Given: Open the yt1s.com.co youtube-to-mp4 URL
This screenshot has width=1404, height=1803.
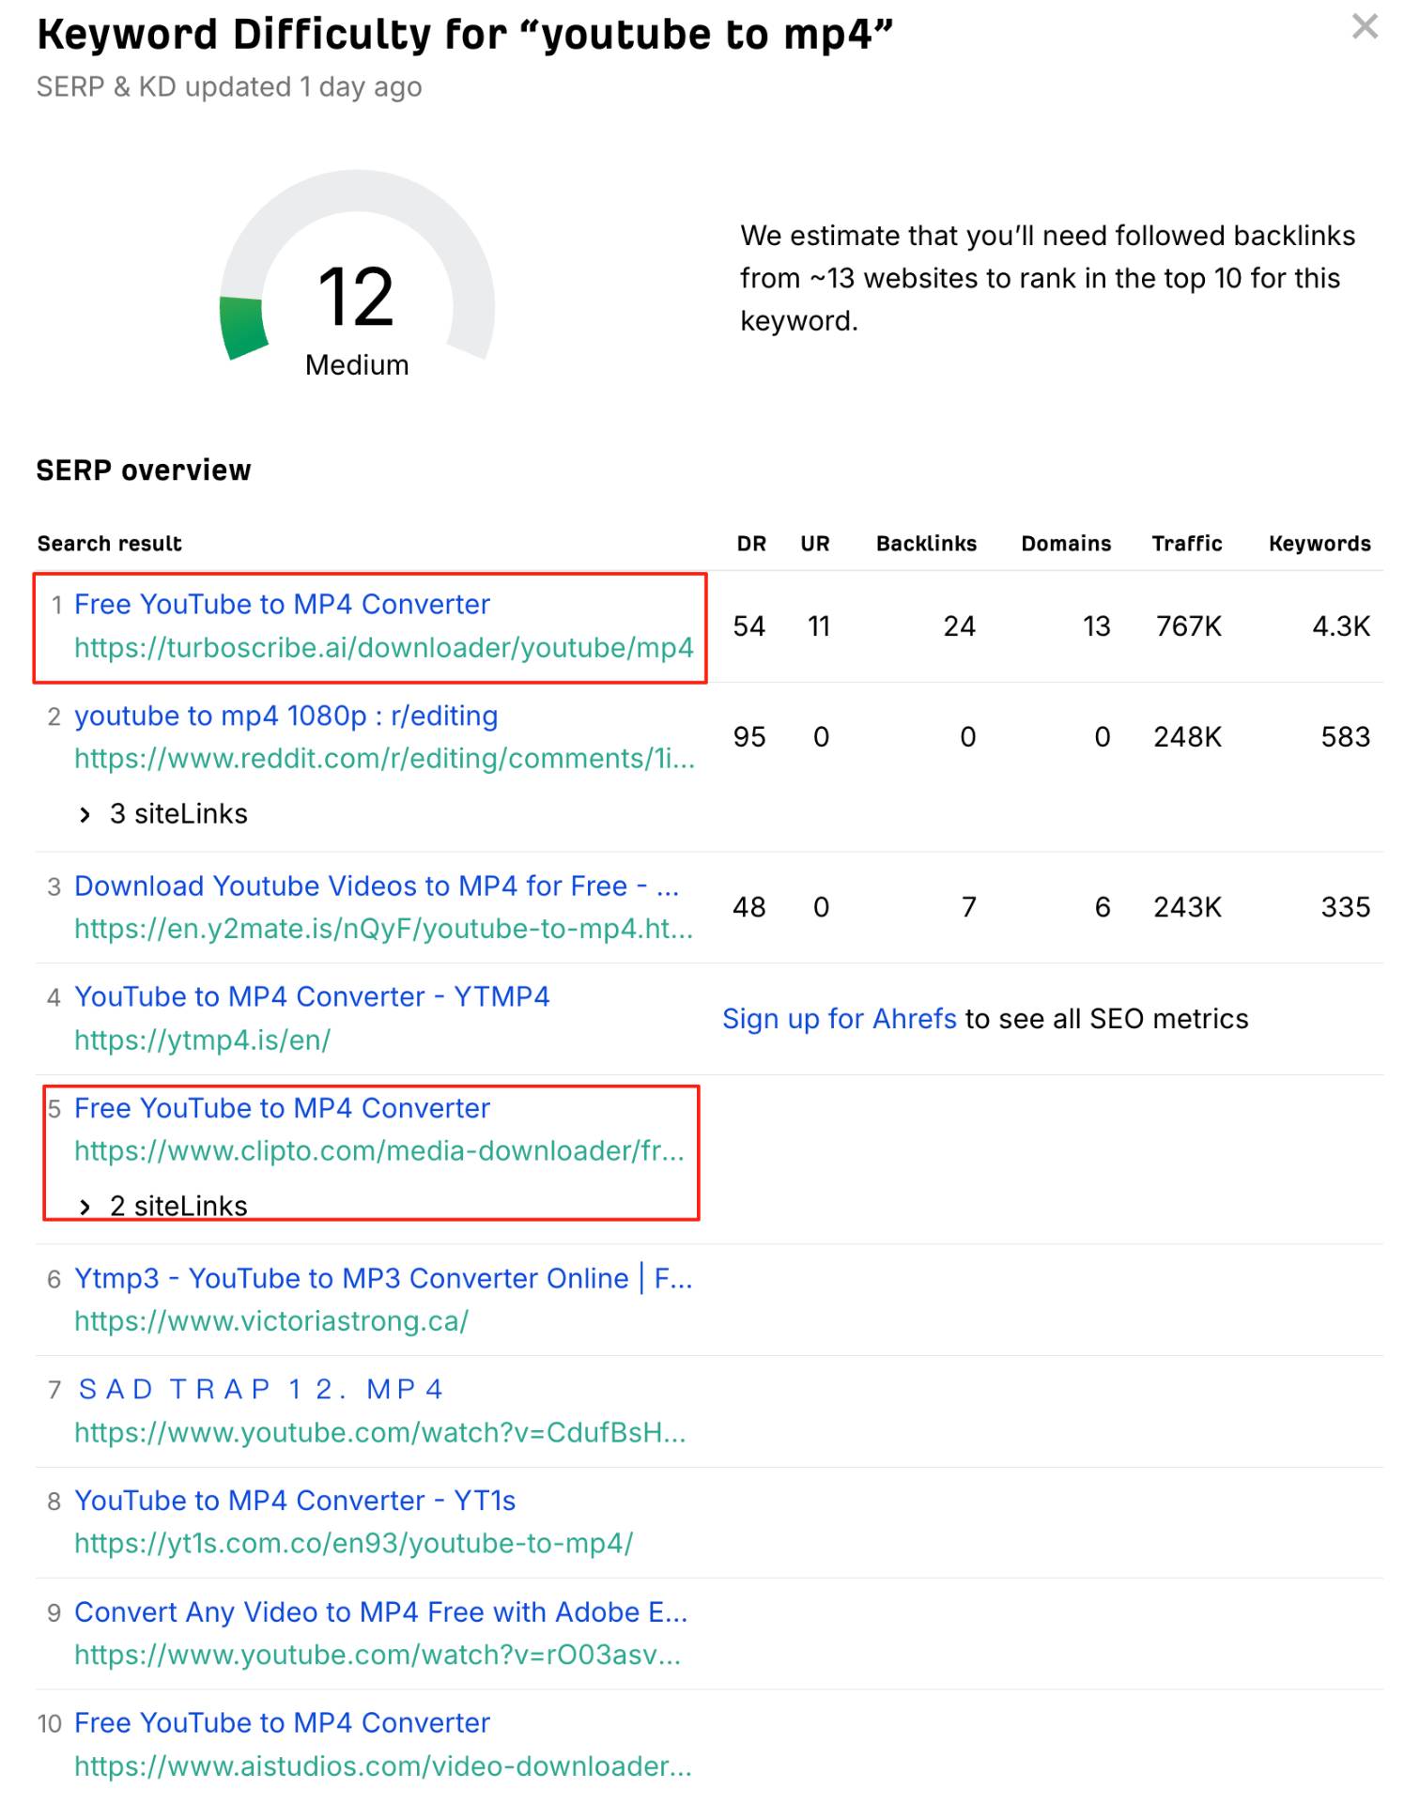Looking at the screenshot, I should [354, 1543].
